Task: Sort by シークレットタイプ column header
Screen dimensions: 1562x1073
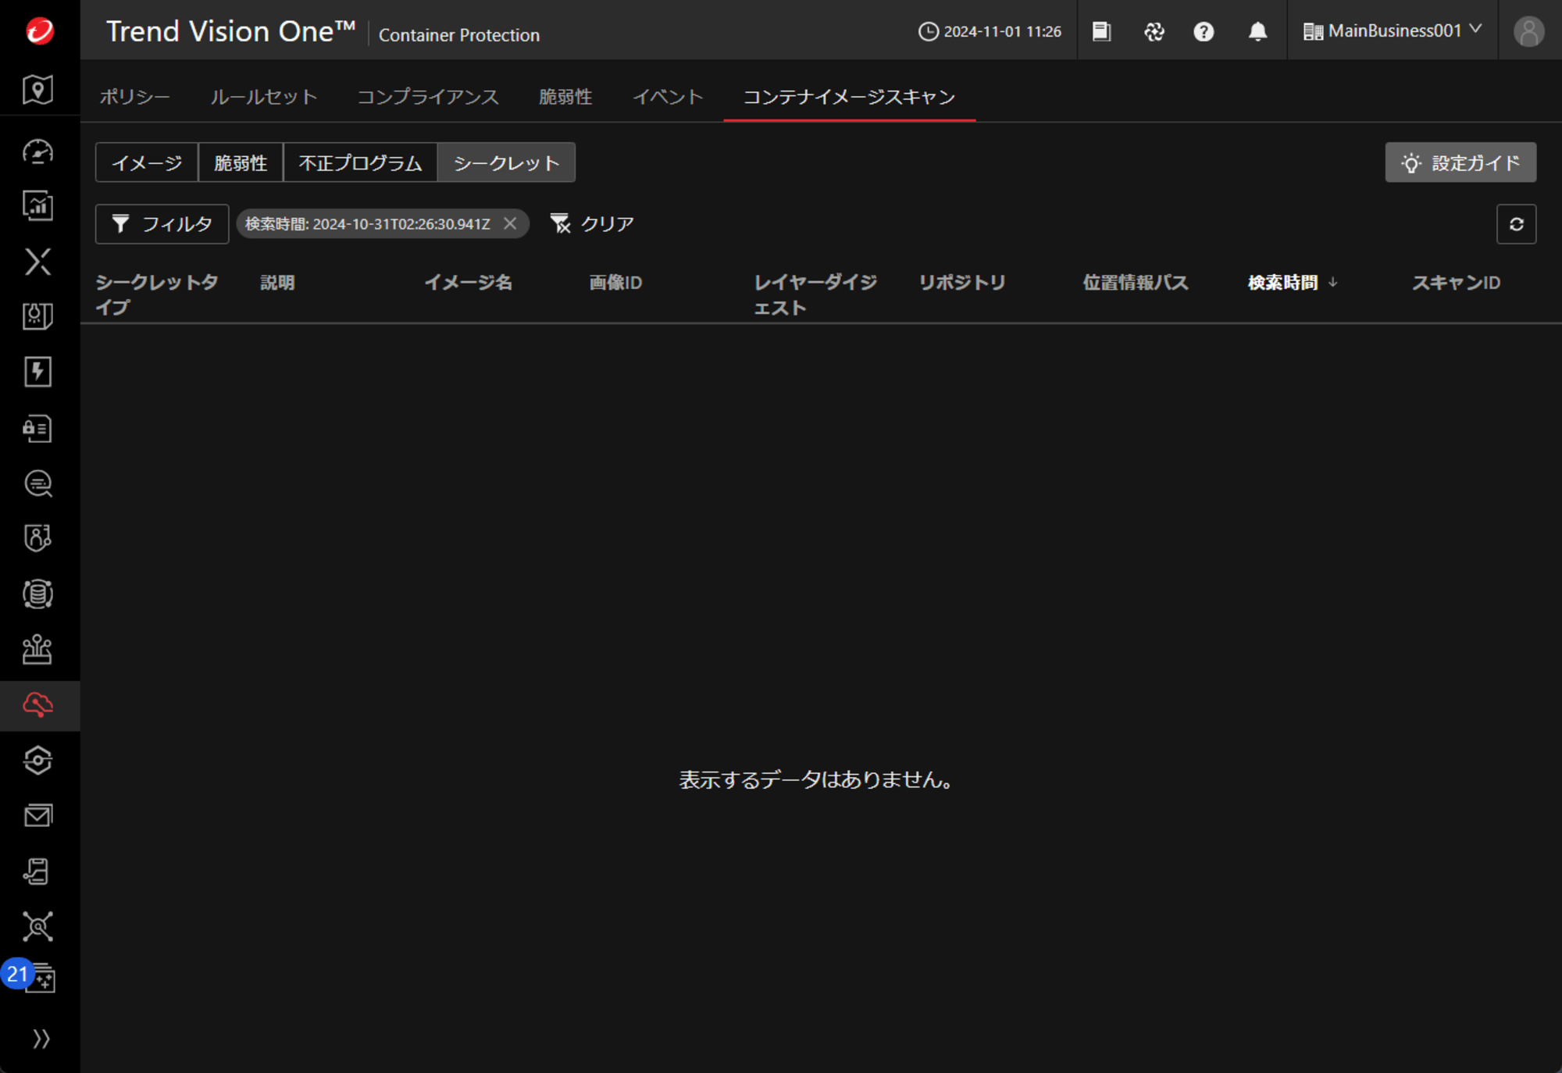Action: 157,294
